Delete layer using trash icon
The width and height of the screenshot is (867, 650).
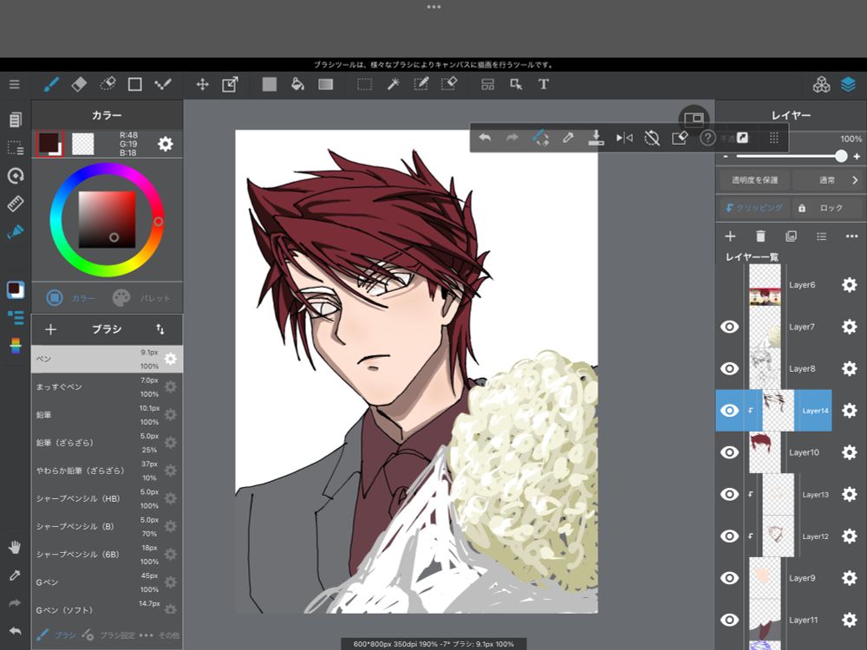coord(760,236)
